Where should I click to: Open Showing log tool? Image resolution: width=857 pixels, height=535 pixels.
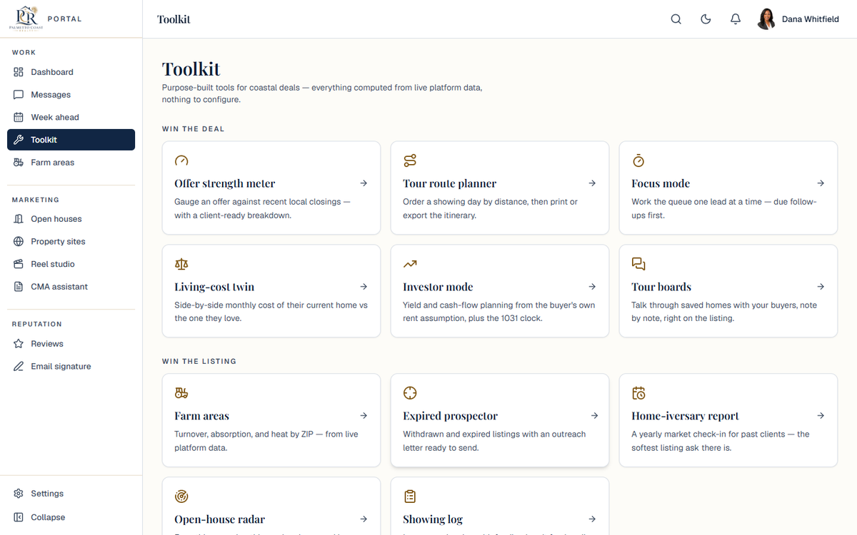tap(500, 506)
